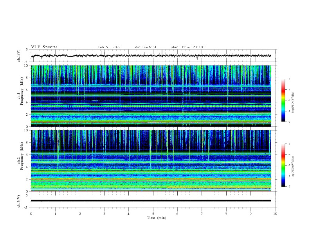Select the date text "Feb. 5 , 2022"

(x=109, y=47)
